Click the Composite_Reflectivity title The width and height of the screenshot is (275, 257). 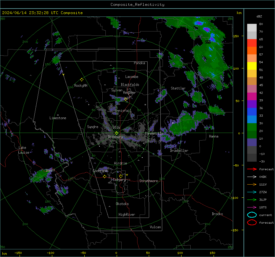(137, 5)
